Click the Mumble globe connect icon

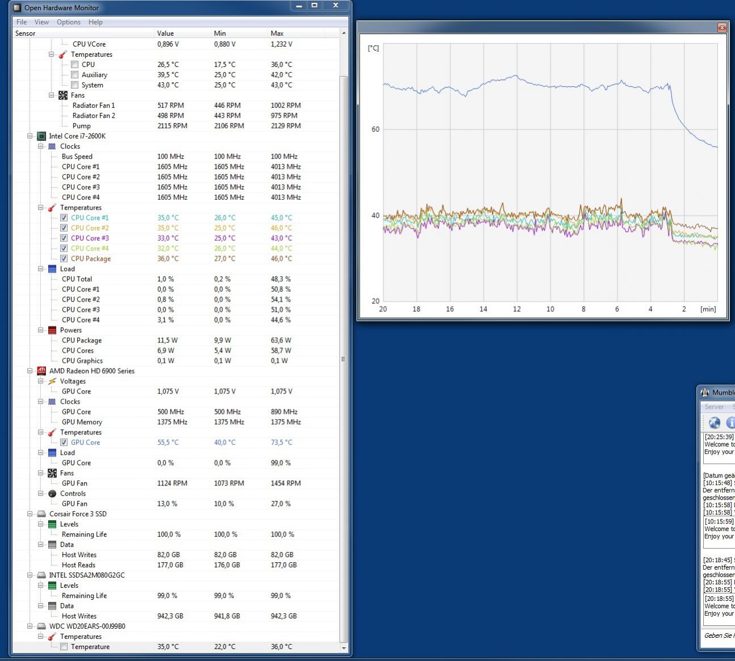click(x=715, y=422)
